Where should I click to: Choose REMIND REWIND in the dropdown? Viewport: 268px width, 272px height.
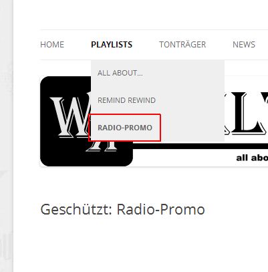(x=126, y=100)
